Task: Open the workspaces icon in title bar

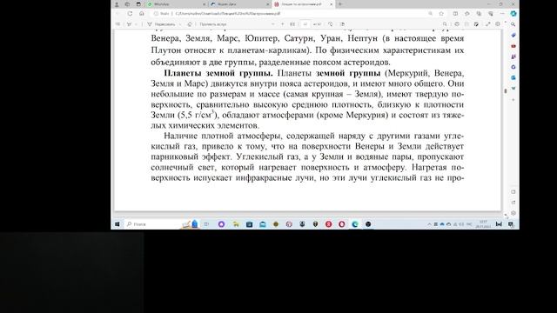Action: pos(127,4)
